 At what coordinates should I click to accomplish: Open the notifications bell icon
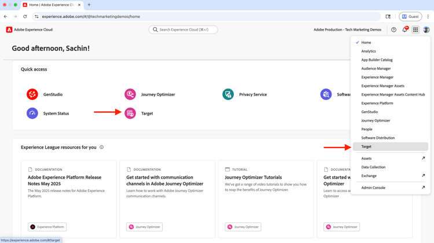coord(404,30)
